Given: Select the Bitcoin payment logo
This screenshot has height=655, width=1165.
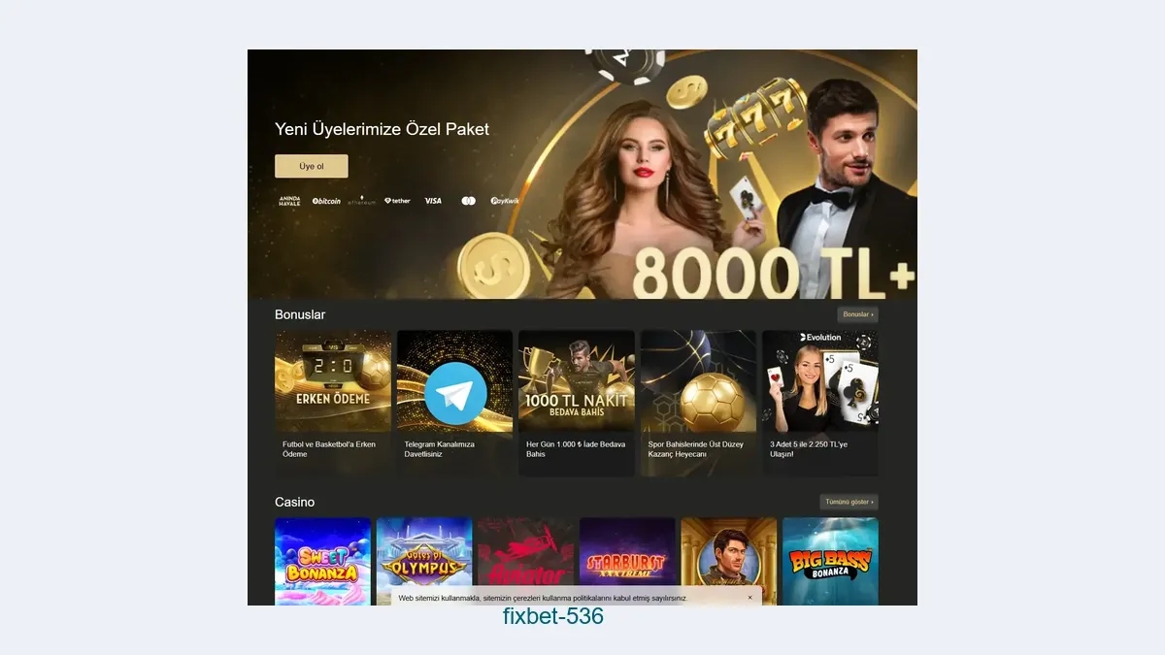Looking at the screenshot, I should coord(326,201).
